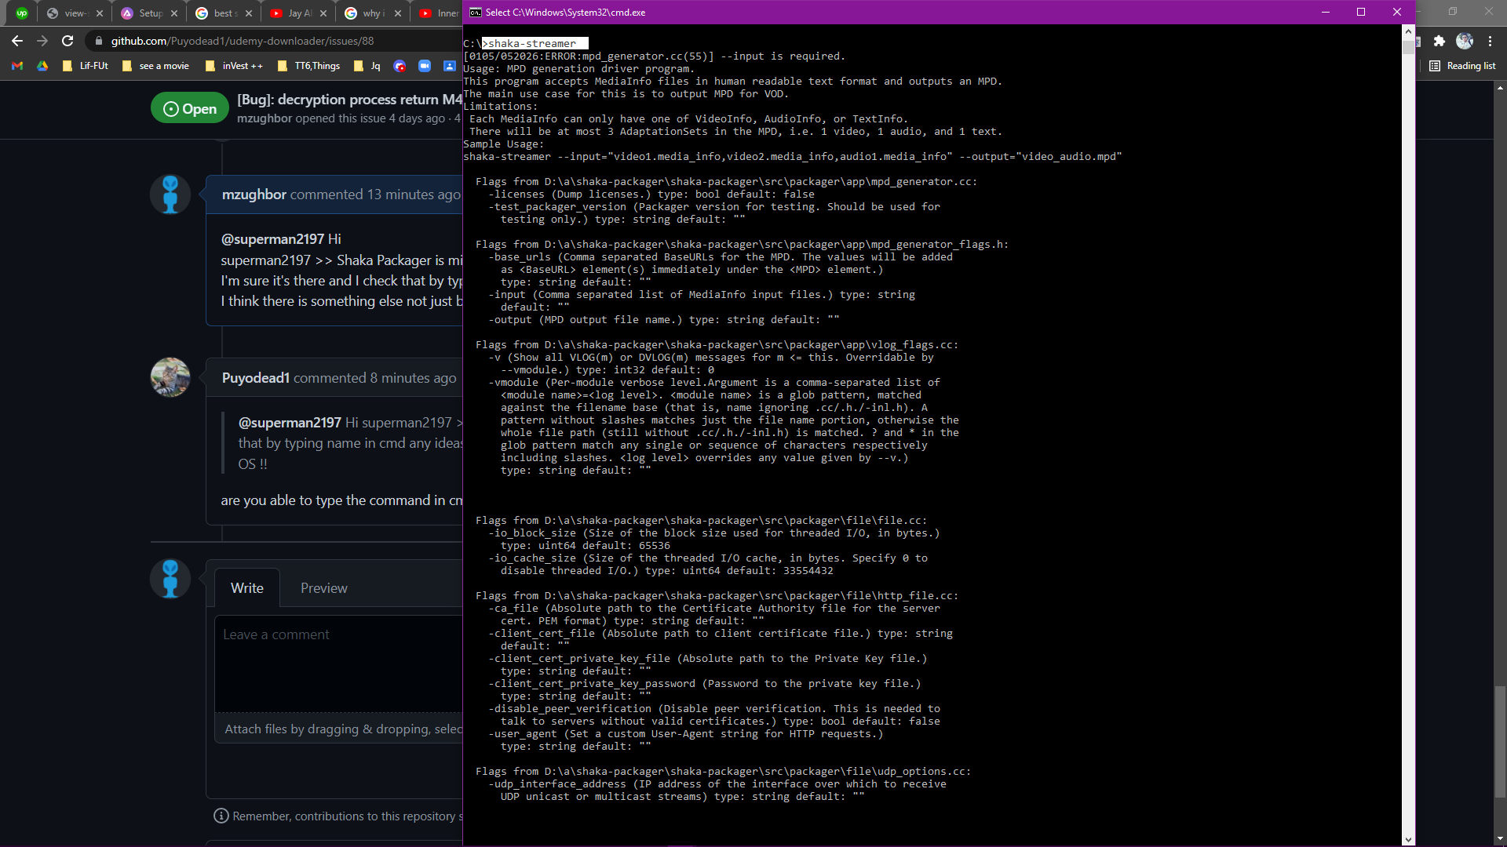
Task: Reload the GitHub issue page
Action: point(68,41)
